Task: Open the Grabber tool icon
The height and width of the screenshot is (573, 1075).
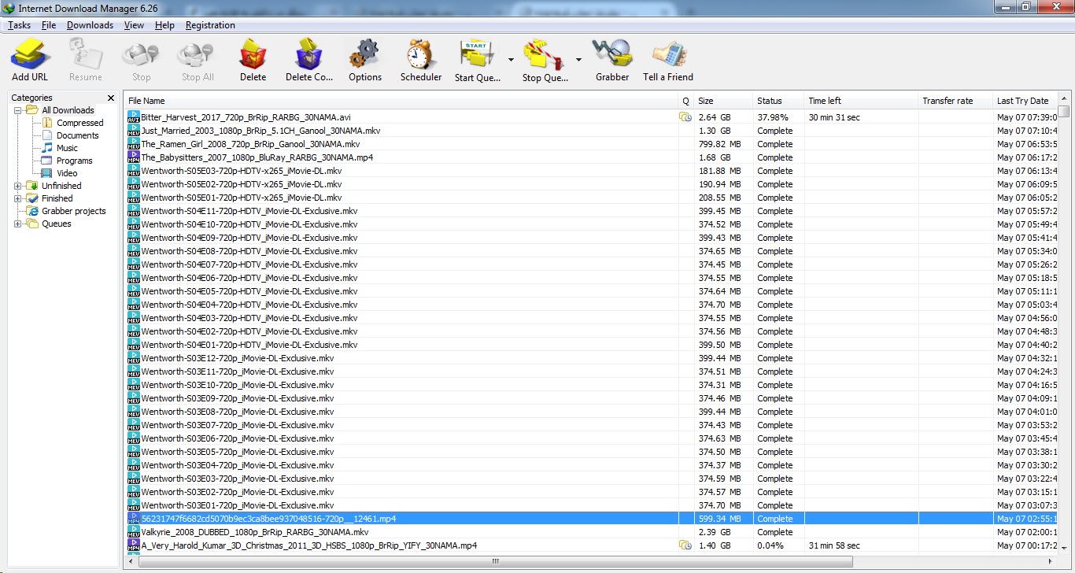Action: [x=612, y=54]
